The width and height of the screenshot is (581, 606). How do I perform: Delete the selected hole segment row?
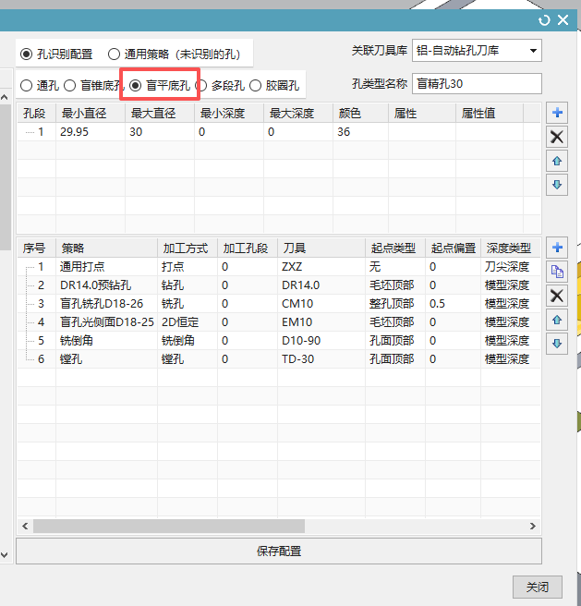click(557, 137)
